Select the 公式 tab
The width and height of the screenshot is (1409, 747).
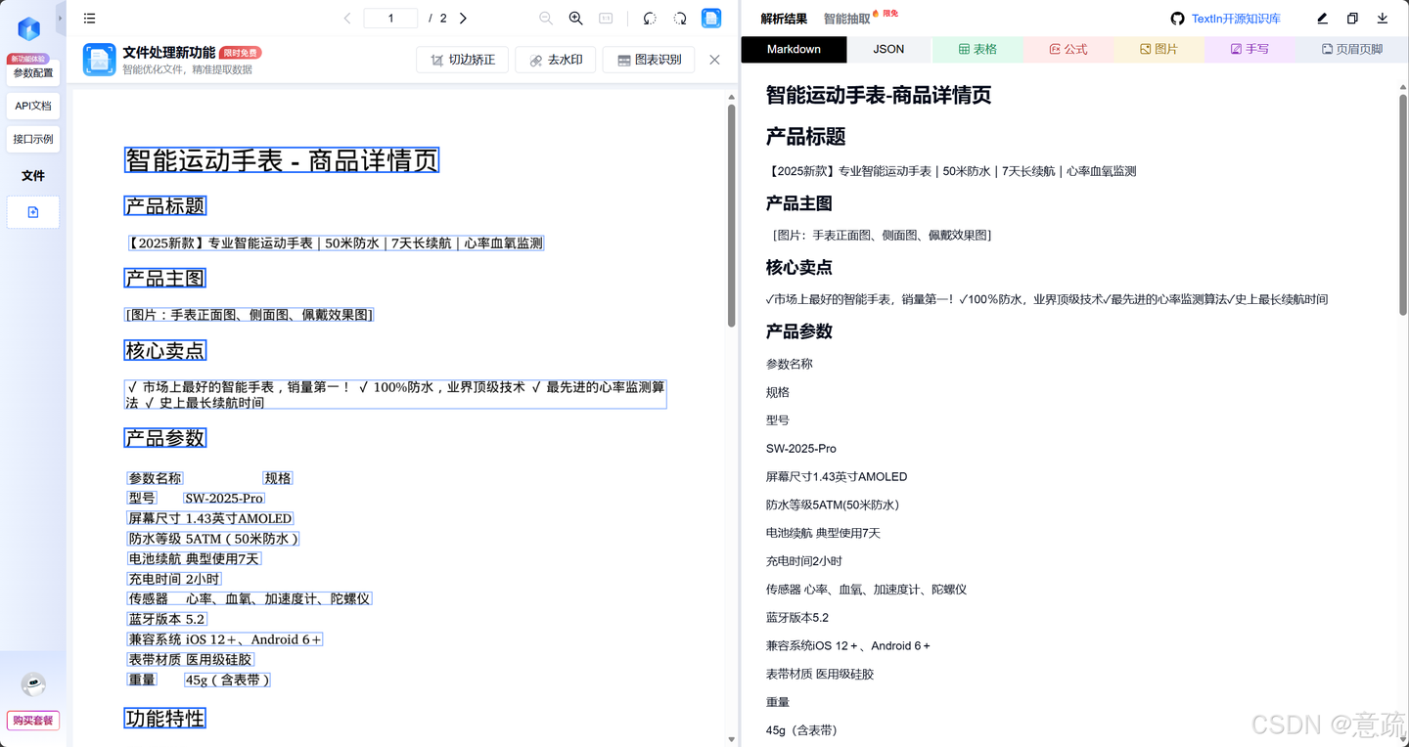click(x=1068, y=49)
